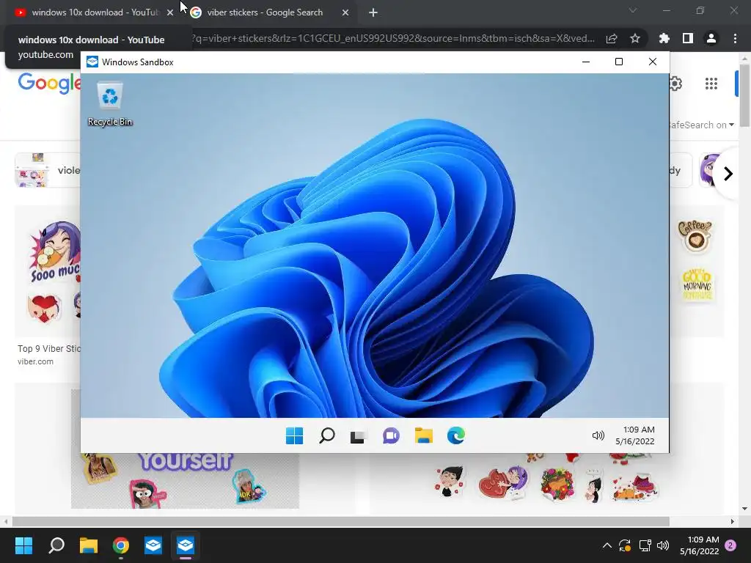Select the active Windows Sandbox taskbar icon
This screenshot has width=751, height=563.
[x=186, y=545]
